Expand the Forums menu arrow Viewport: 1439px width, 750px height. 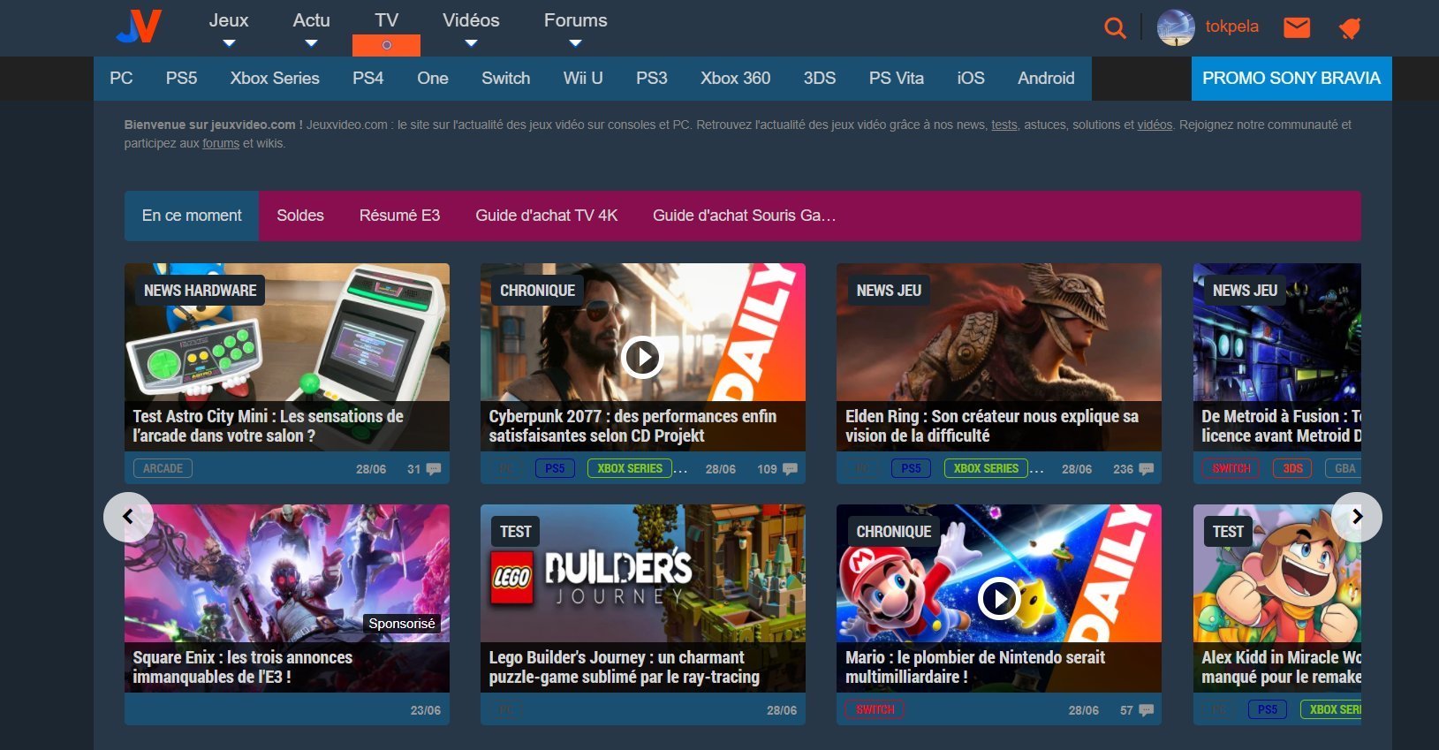(x=575, y=43)
